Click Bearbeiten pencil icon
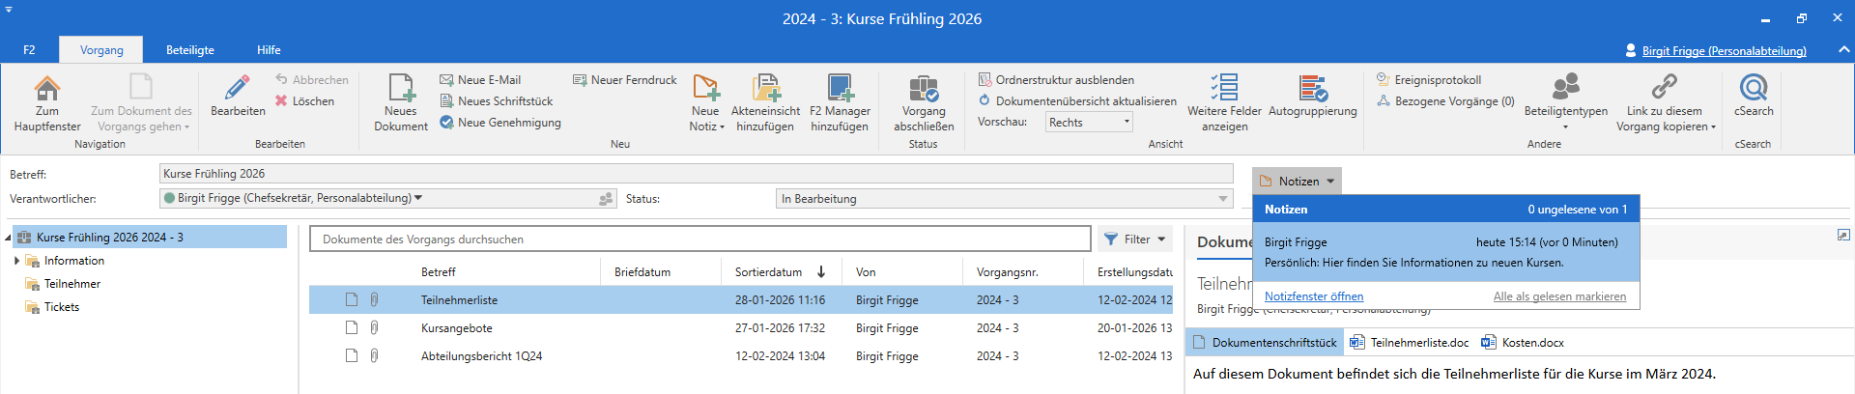This screenshot has width=1855, height=394. (237, 89)
